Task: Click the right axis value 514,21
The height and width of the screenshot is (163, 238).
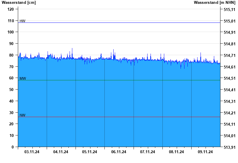Action: (229, 113)
